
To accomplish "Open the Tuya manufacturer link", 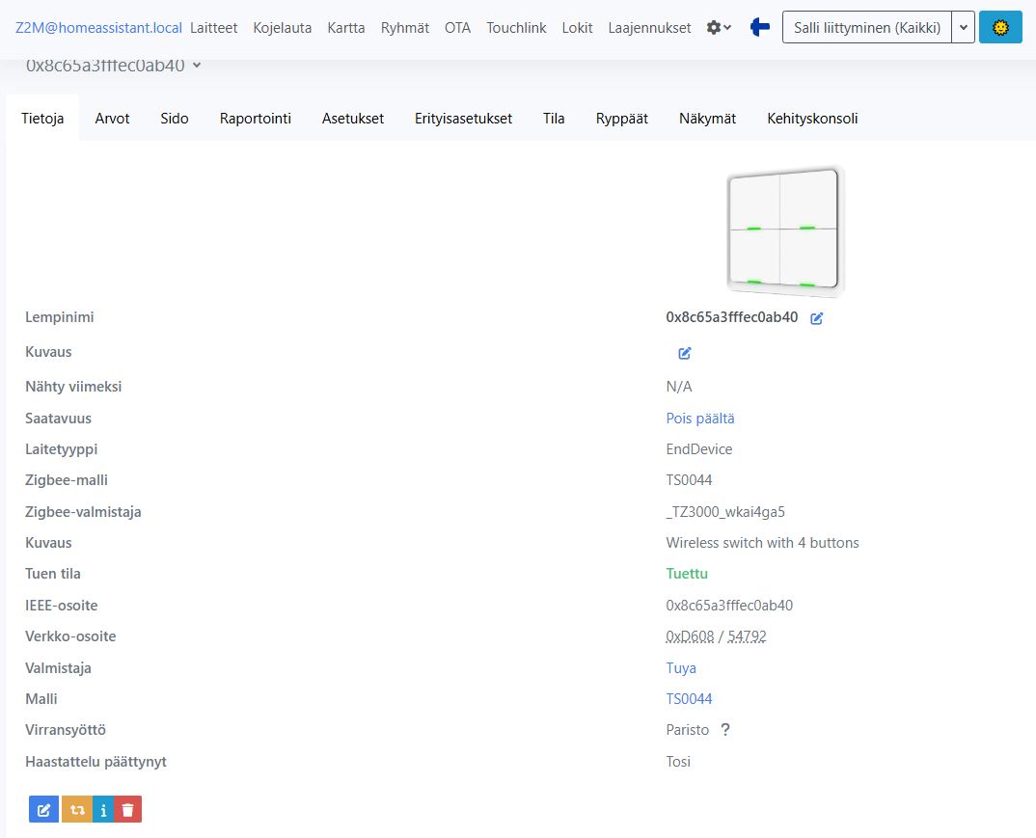I will [681, 667].
